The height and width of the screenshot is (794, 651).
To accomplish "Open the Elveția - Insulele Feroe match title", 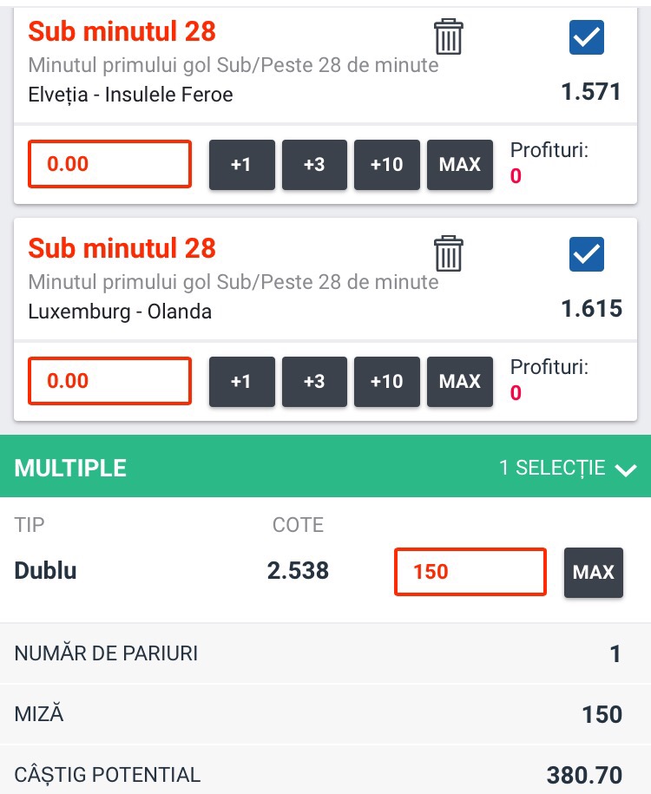I will 130,95.
